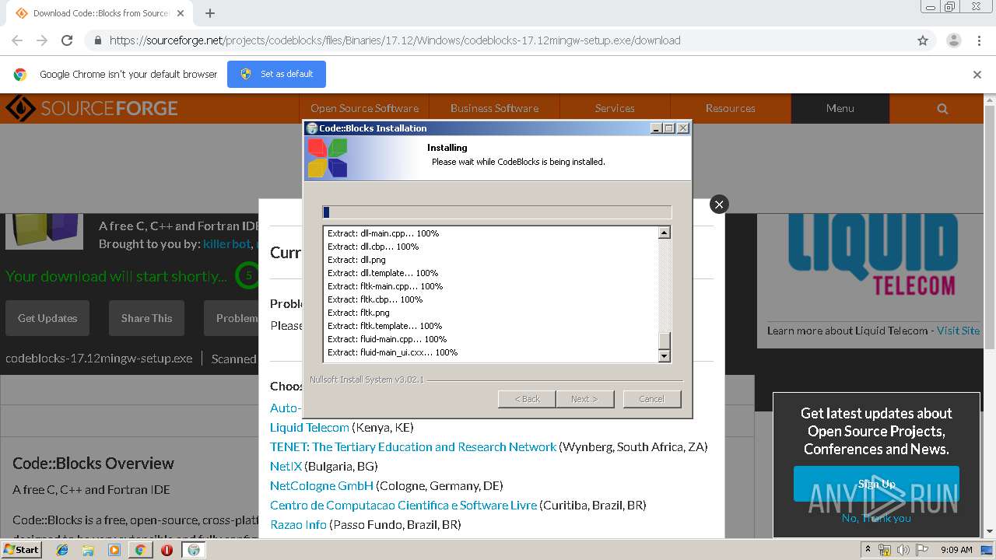
Task: Open the Business Software menu
Action: [x=494, y=108]
